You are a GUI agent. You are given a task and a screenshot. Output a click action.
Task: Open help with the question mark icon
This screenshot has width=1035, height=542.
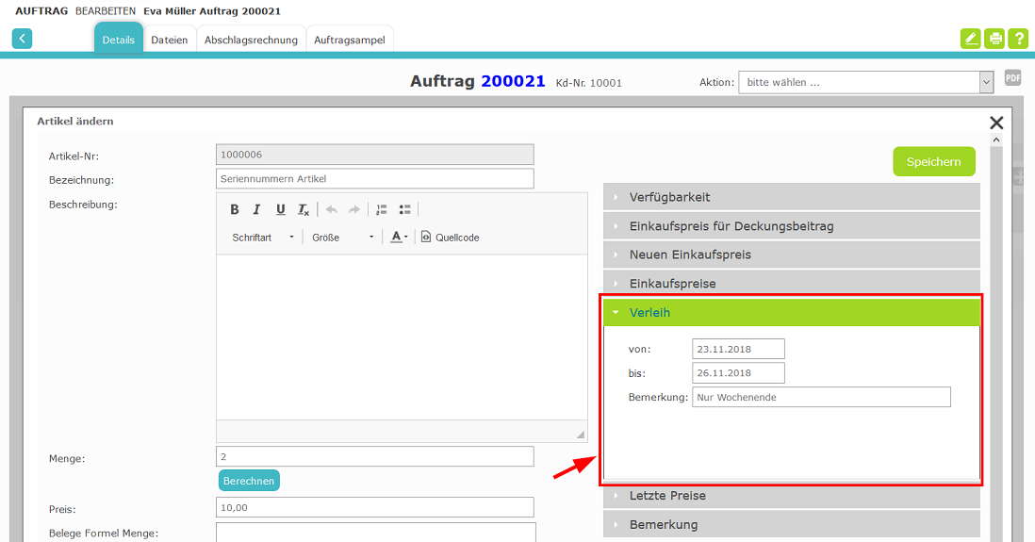[1018, 39]
